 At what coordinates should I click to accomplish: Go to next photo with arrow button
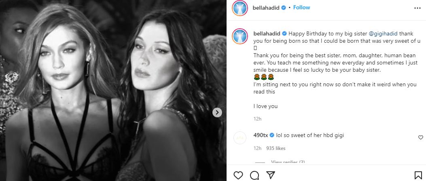[x=217, y=112]
